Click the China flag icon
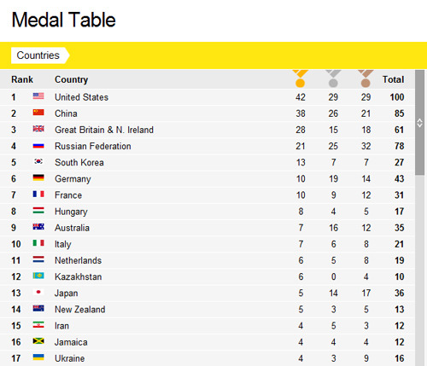This screenshot has height=366, width=427. (x=38, y=113)
